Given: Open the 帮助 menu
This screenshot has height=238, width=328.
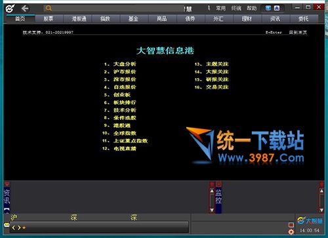Looking at the screenshot, I should tap(252, 9).
